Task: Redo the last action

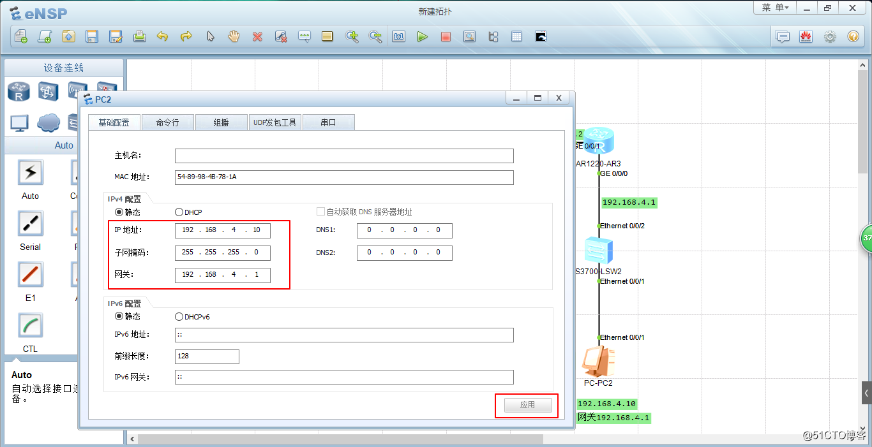Action: point(186,36)
